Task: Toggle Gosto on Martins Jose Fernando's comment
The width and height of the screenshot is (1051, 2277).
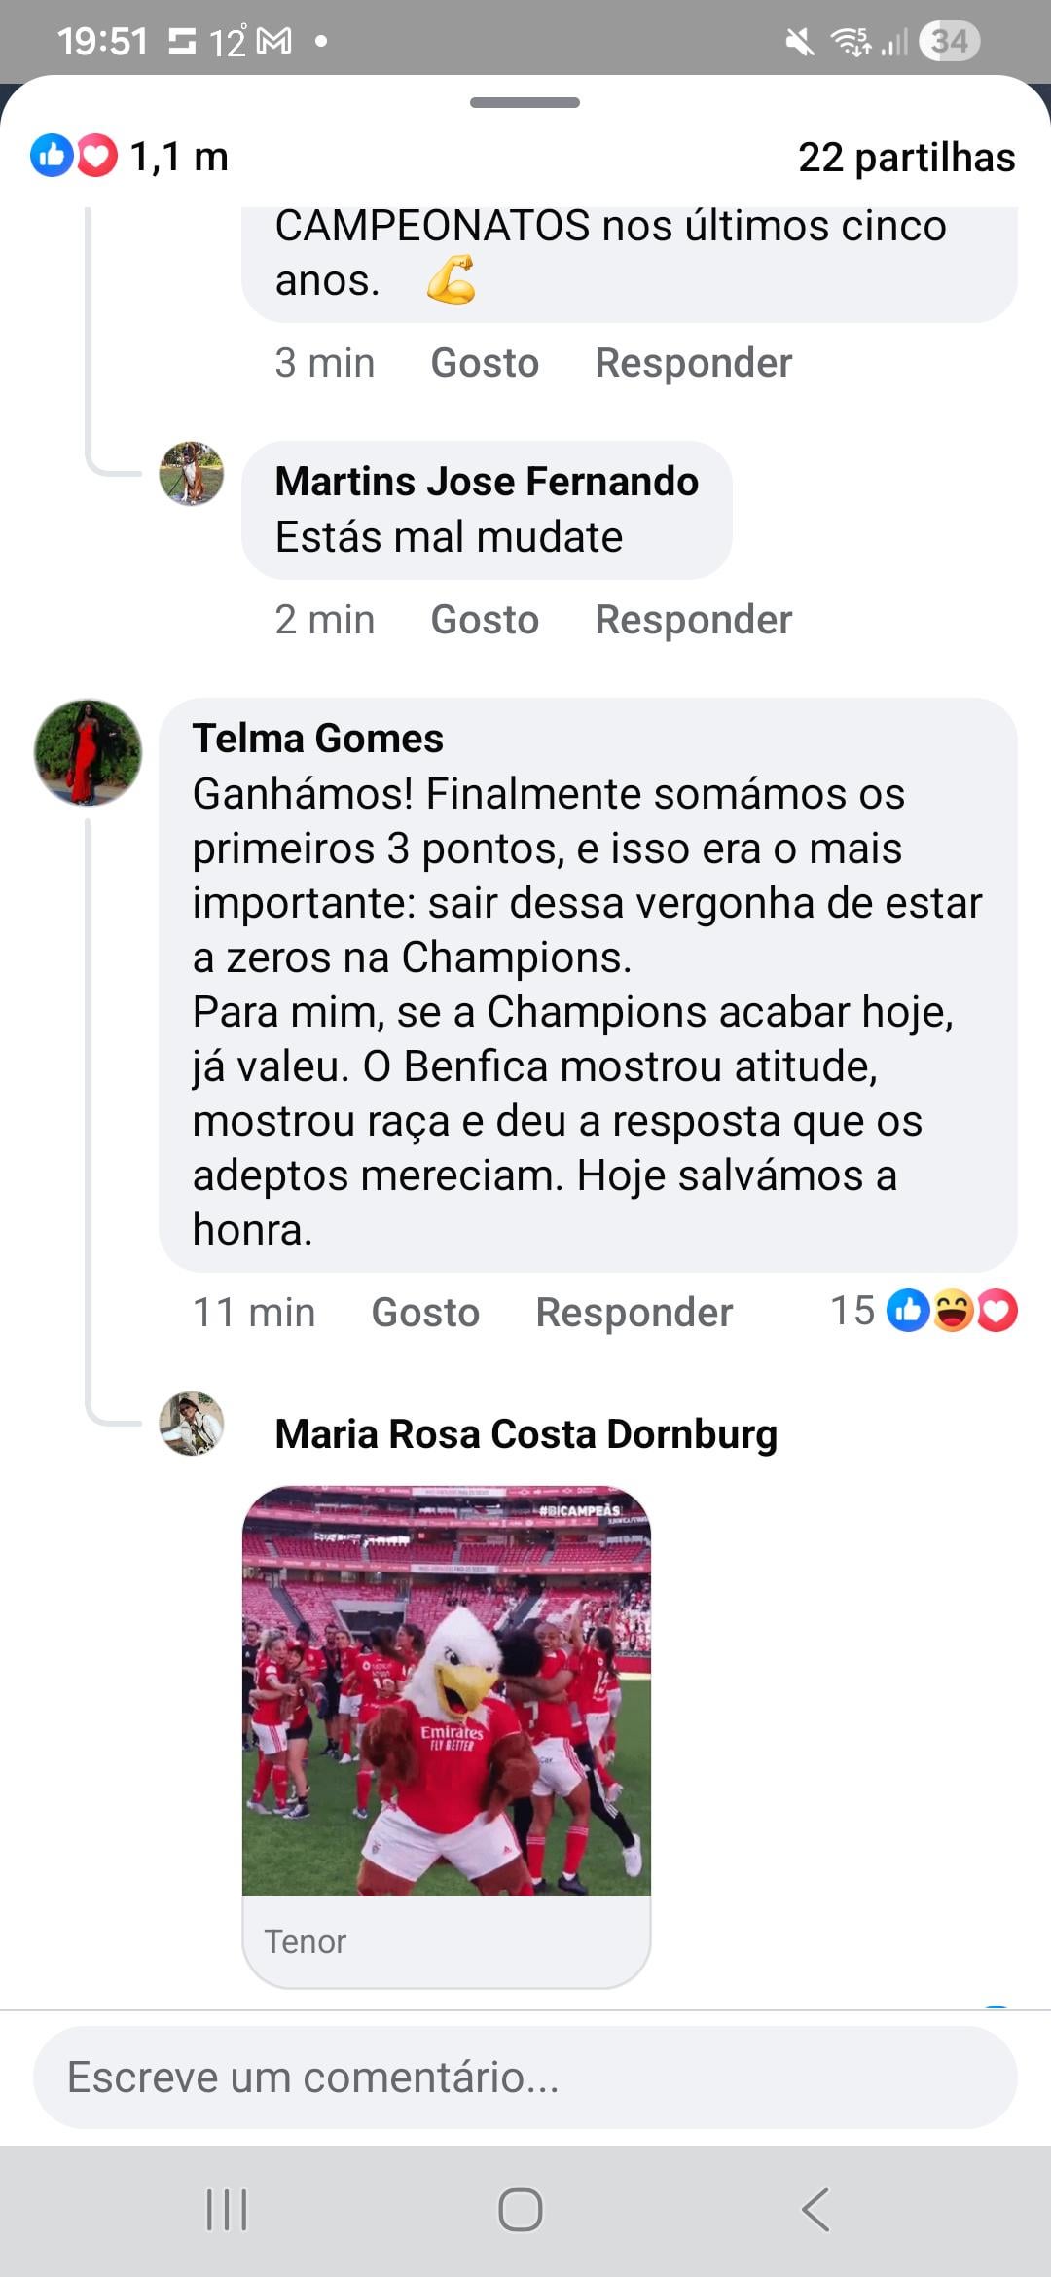Action: pos(485,620)
